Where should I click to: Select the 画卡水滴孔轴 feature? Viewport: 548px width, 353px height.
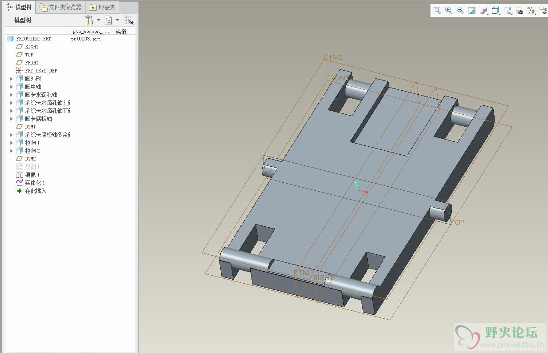pos(41,95)
